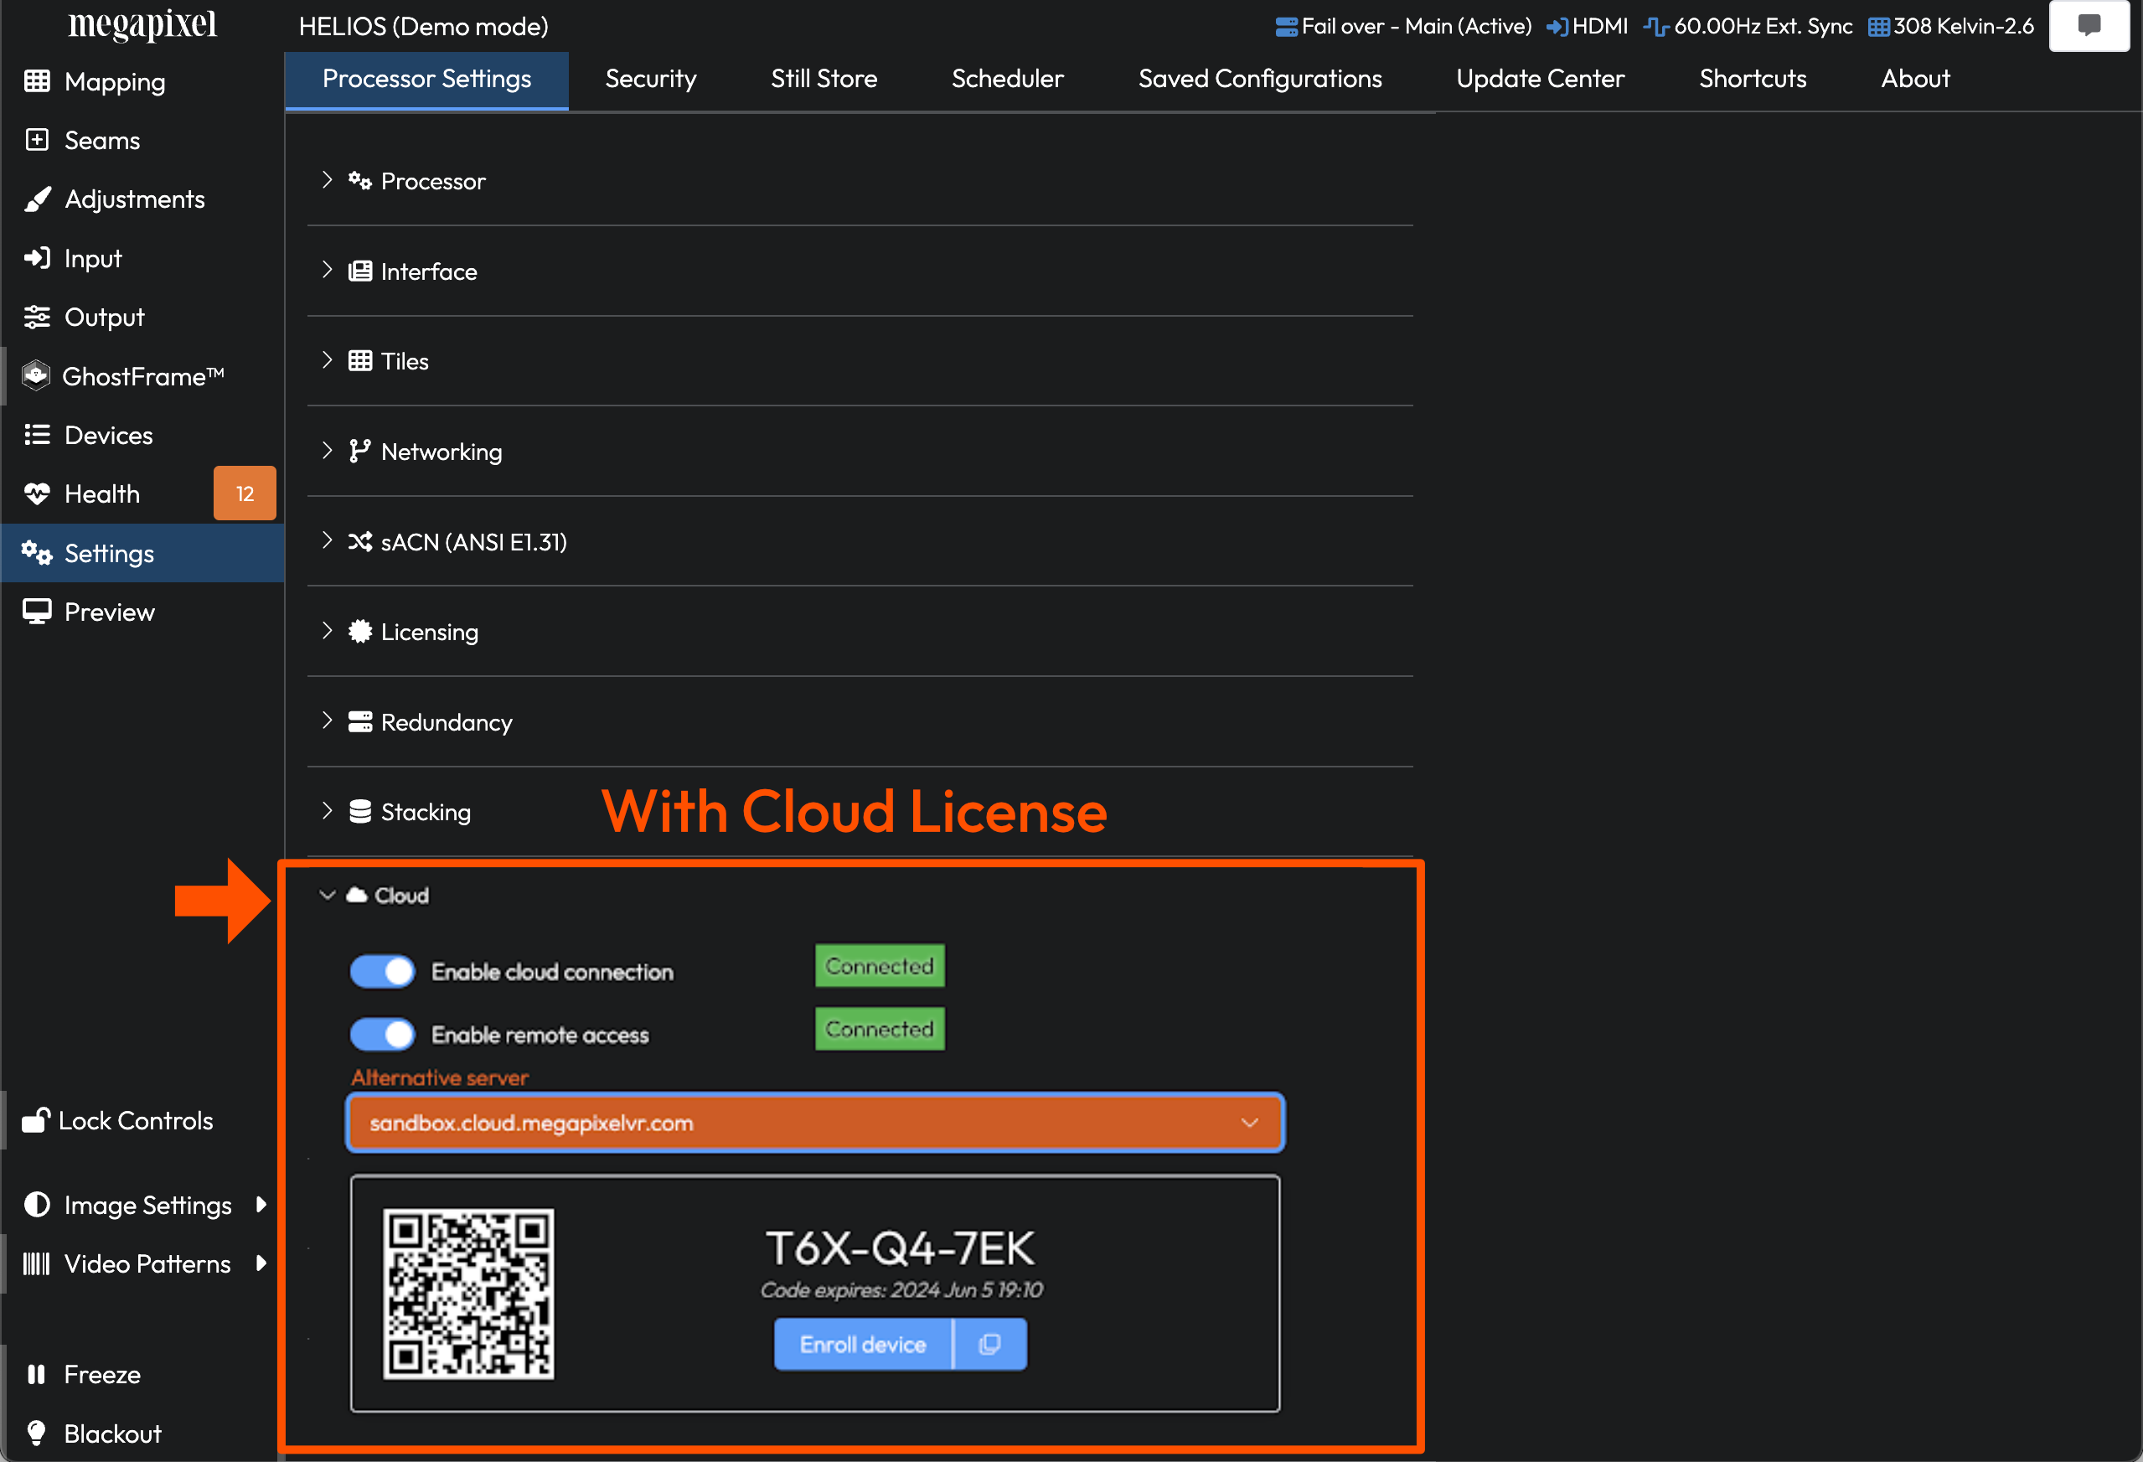
Task: Open the Output sliders item
Action: tap(141, 318)
